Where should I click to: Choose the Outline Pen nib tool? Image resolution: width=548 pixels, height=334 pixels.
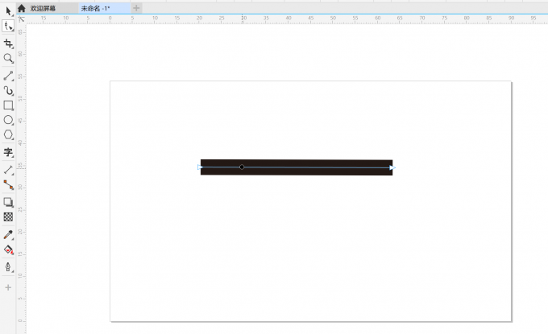(8, 267)
